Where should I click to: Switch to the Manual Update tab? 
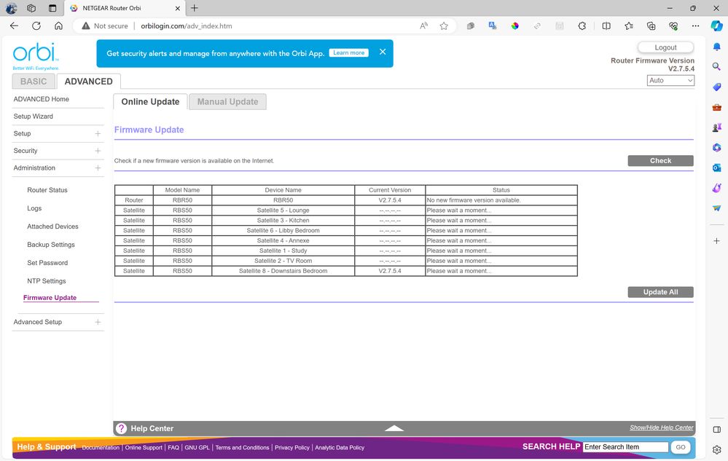pos(227,102)
